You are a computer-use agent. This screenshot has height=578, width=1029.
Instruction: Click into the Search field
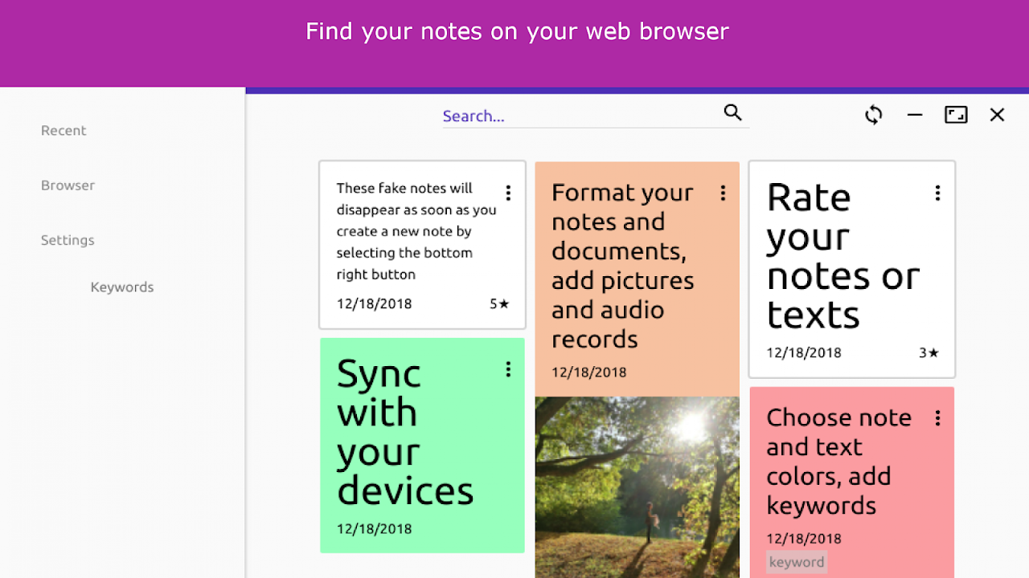point(579,116)
